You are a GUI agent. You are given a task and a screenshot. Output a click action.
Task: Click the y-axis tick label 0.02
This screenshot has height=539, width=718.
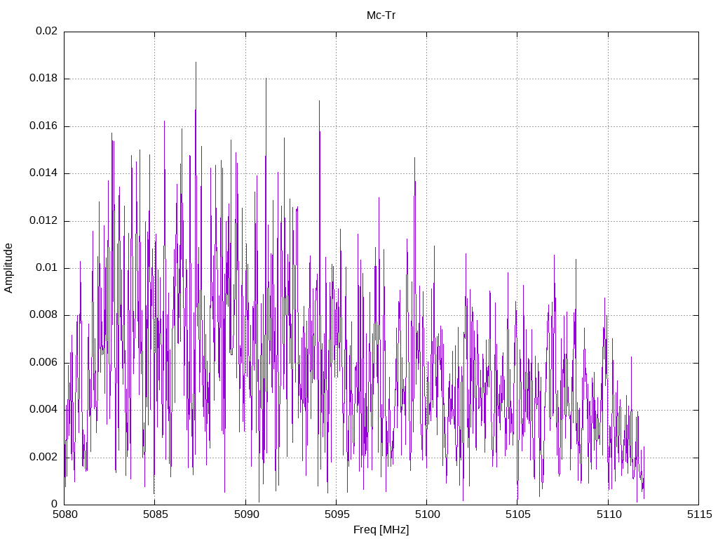[47, 31]
